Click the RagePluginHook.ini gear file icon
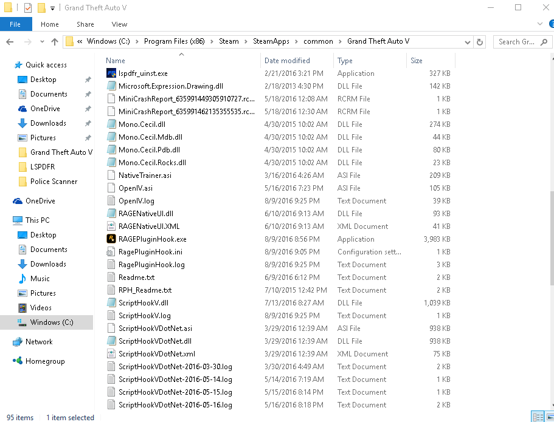The height and width of the screenshot is (422, 554). (x=111, y=251)
